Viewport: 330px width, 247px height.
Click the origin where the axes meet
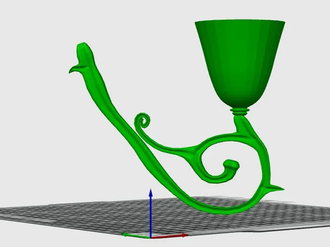pyautogui.click(x=151, y=236)
